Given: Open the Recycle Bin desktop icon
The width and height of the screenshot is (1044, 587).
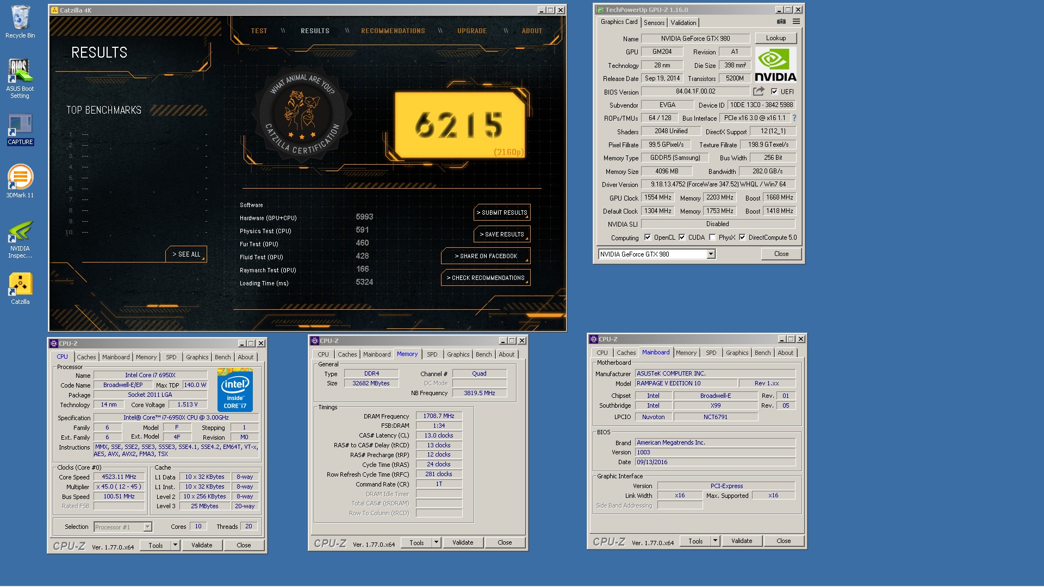Looking at the screenshot, I should click(x=20, y=22).
